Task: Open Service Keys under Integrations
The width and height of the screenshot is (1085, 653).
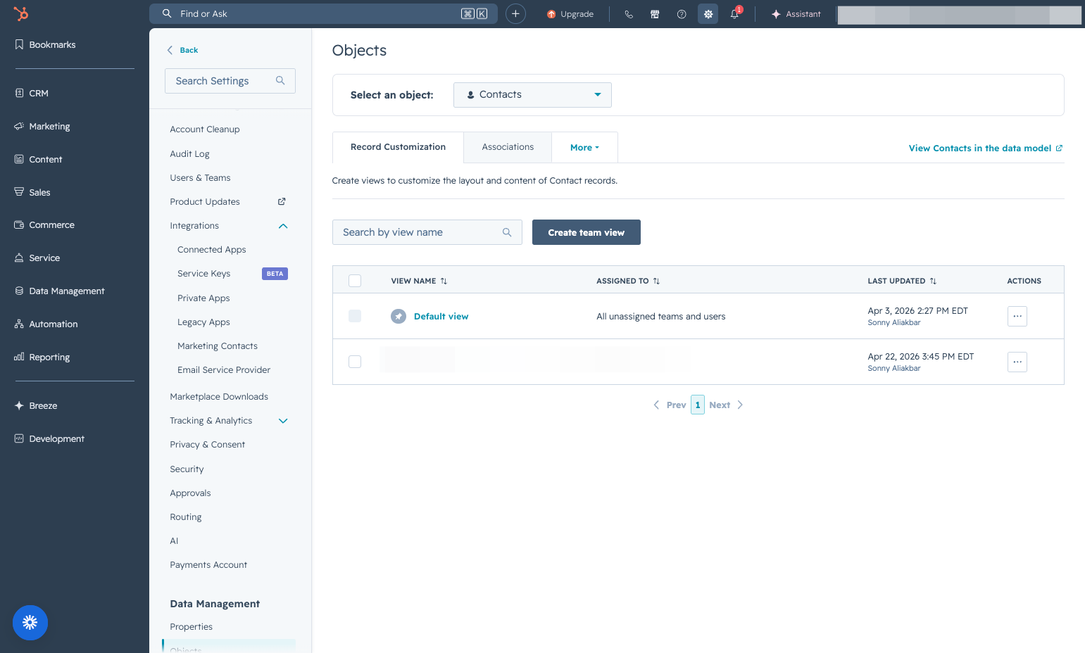Action: 203,274
